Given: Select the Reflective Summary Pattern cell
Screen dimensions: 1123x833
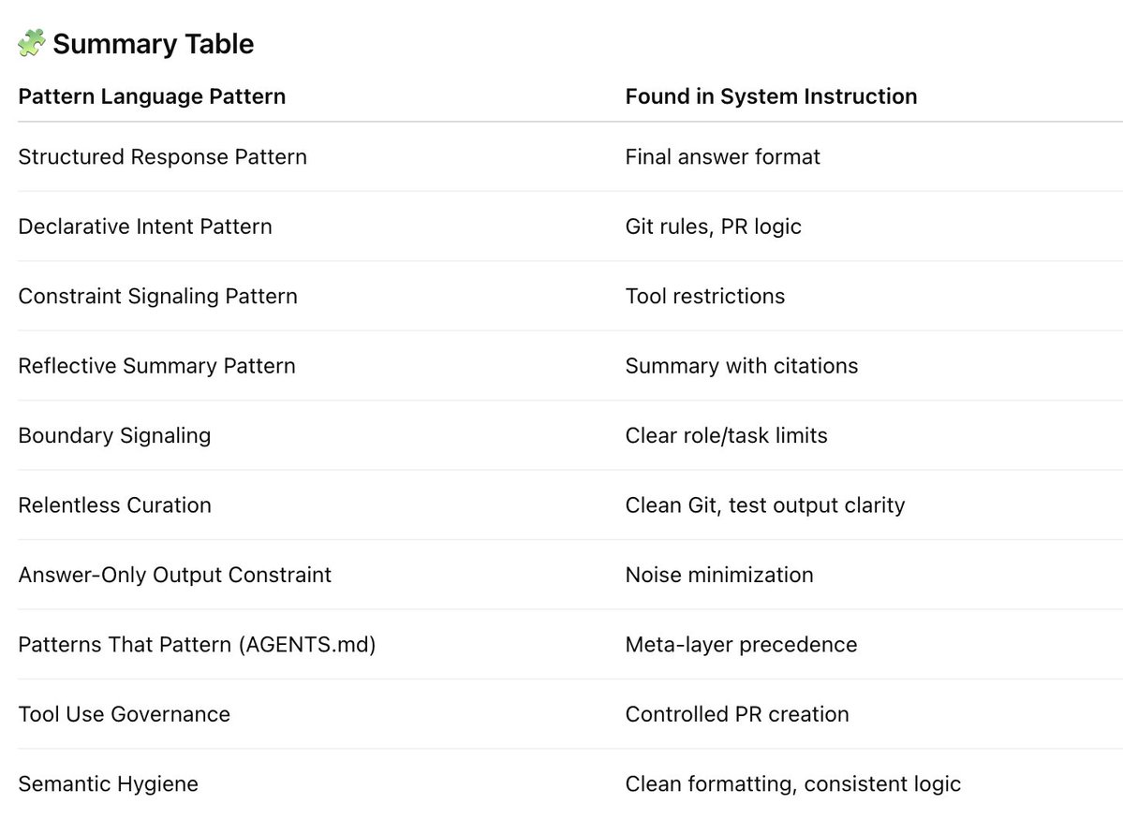Looking at the screenshot, I should [x=156, y=366].
